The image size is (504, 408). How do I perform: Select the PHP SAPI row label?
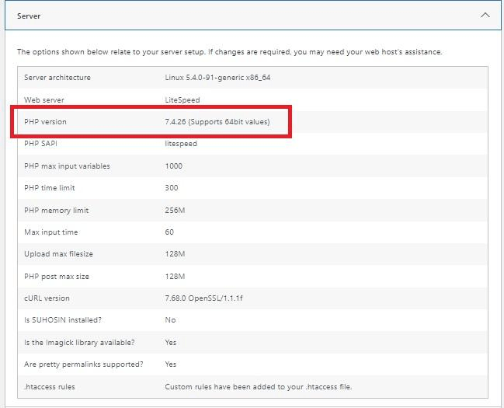click(43, 144)
